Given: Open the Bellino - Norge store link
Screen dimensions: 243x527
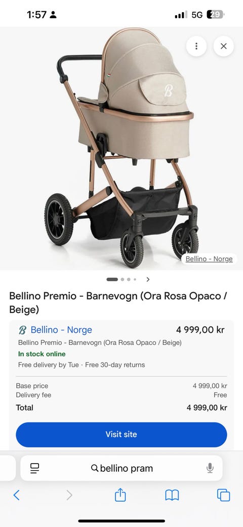Looking at the screenshot, I should coord(61,330).
